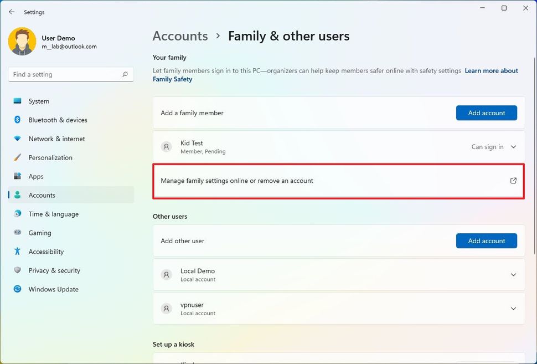Click the Accounts breadcrumb link
This screenshot has height=364, width=537.
pyautogui.click(x=180, y=36)
